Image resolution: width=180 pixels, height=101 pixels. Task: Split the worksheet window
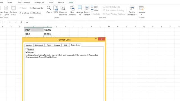pyautogui.click(x=94, y=7)
